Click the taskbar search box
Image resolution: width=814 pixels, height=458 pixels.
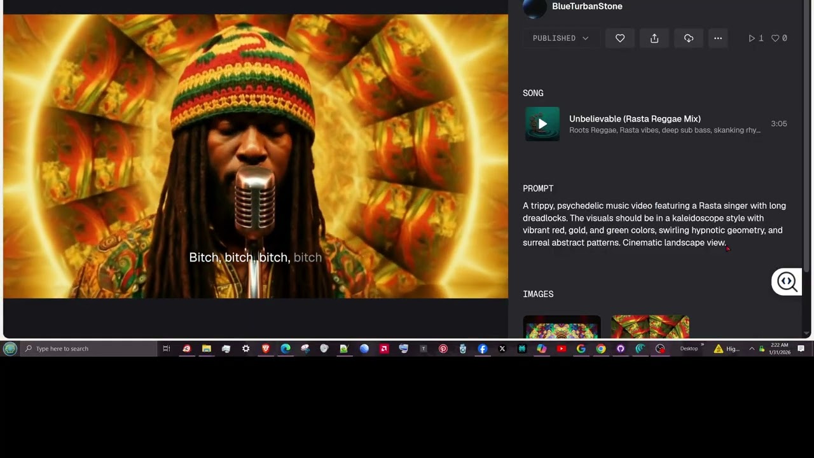88,349
